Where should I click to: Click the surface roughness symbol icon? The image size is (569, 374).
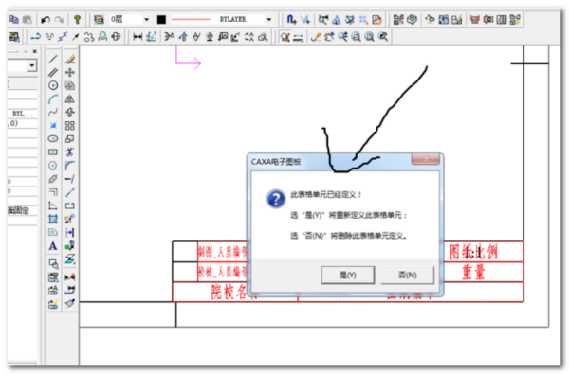click(x=196, y=37)
